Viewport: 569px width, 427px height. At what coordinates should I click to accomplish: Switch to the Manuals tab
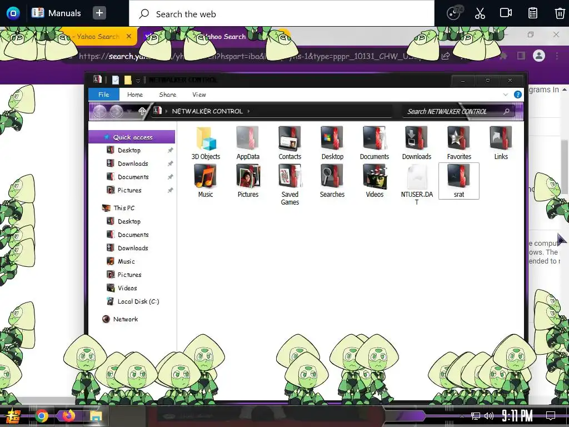[56, 13]
